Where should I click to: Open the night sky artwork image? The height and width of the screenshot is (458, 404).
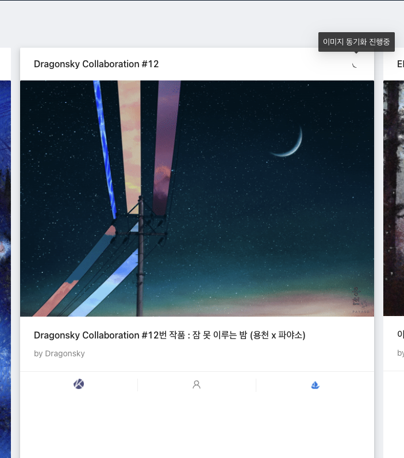point(197,198)
